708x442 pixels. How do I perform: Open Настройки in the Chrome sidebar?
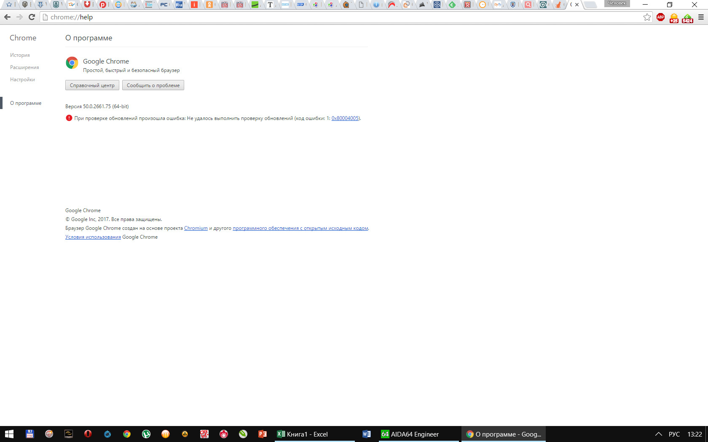coord(22,80)
